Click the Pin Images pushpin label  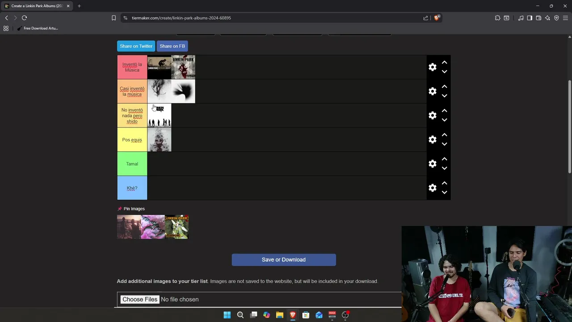point(131,209)
